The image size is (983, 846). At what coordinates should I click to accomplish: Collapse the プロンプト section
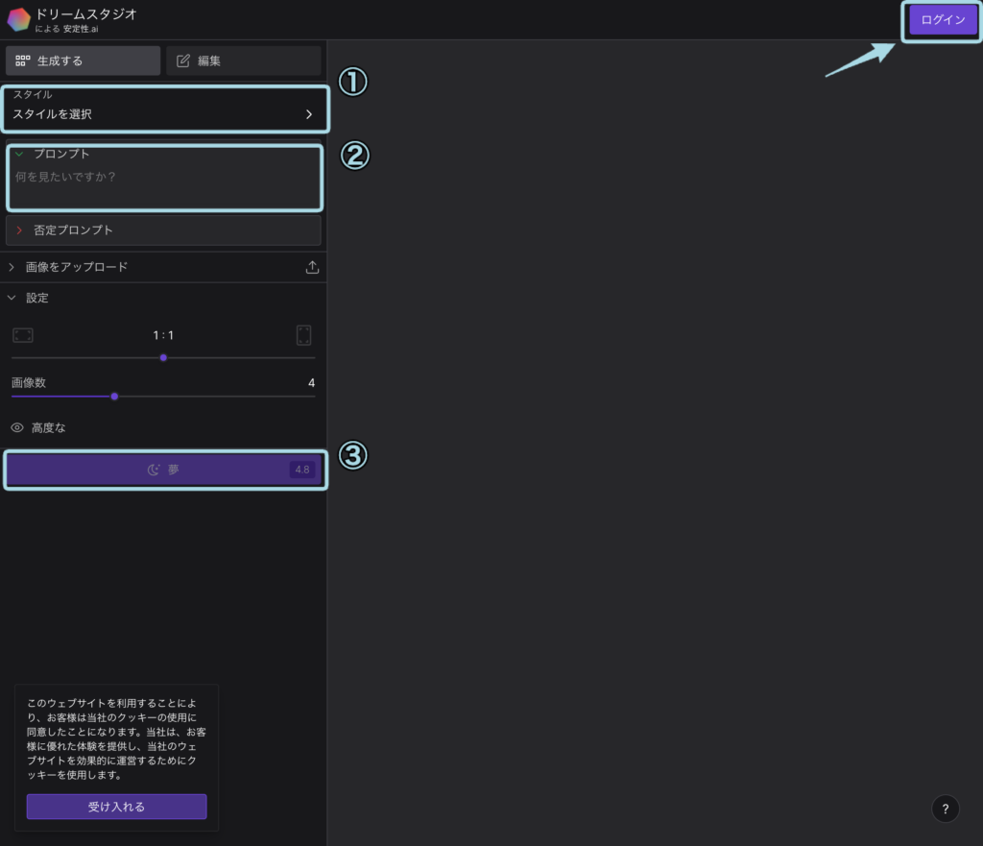tap(19, 154)
